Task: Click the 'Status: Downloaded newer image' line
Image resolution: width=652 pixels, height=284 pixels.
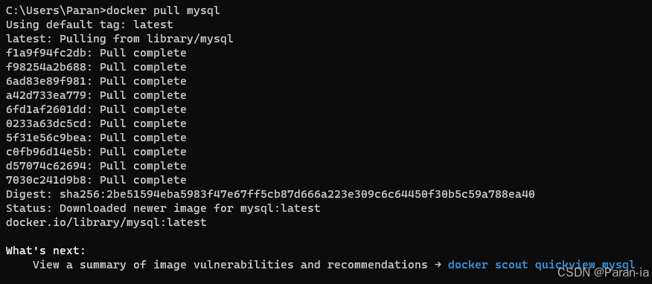Action: [x=163, y=208]
